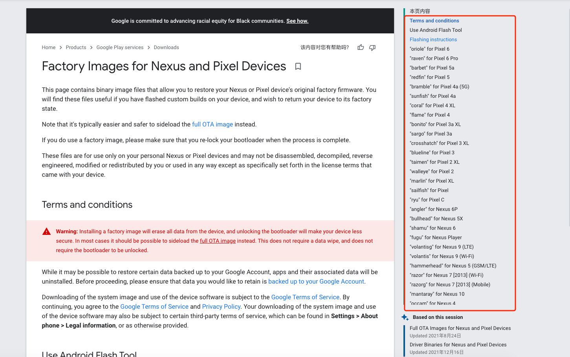Select "taimen" for Pixel 2 XL entry
570x357 pixels.
click(434, 162)
